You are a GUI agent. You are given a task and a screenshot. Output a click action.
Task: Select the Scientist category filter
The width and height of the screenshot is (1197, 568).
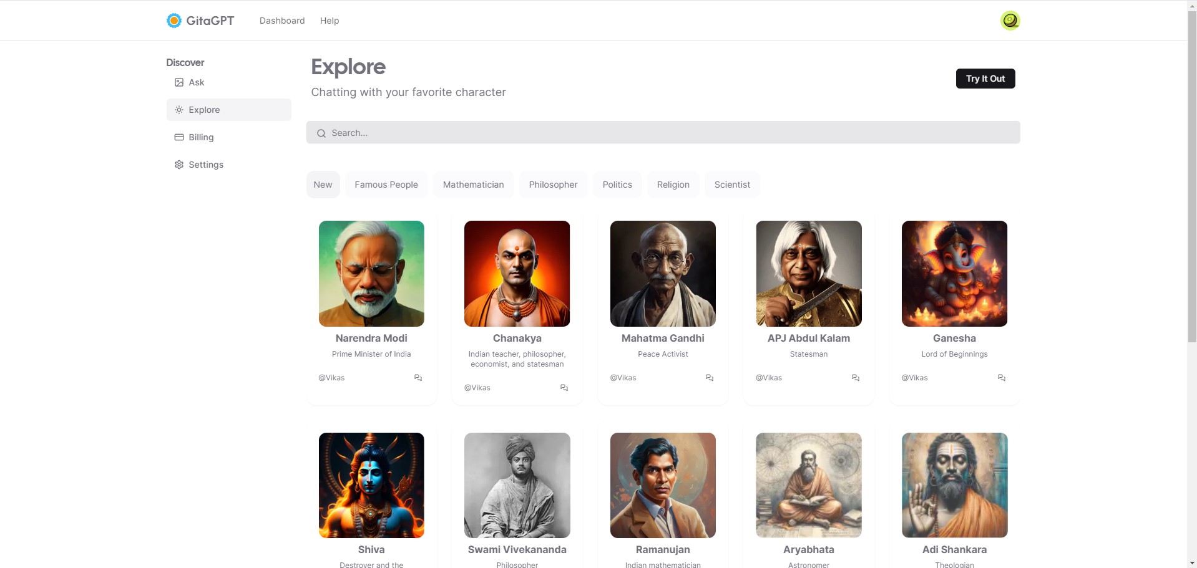(732, 185)
